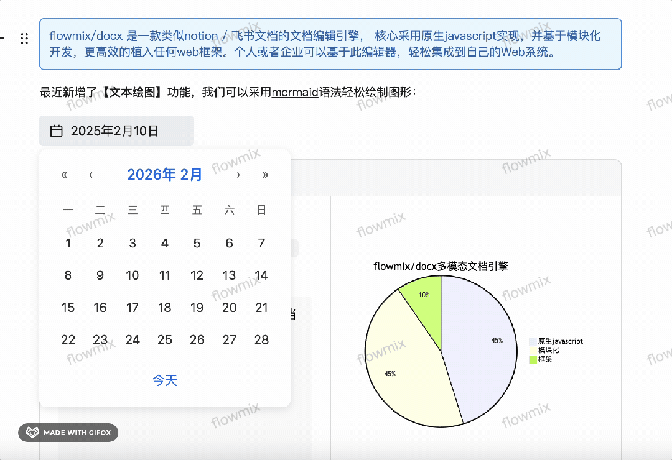Click the 原生javascript legend swatch
Viewport: 672px width, 460px height.
coord(532,341)
